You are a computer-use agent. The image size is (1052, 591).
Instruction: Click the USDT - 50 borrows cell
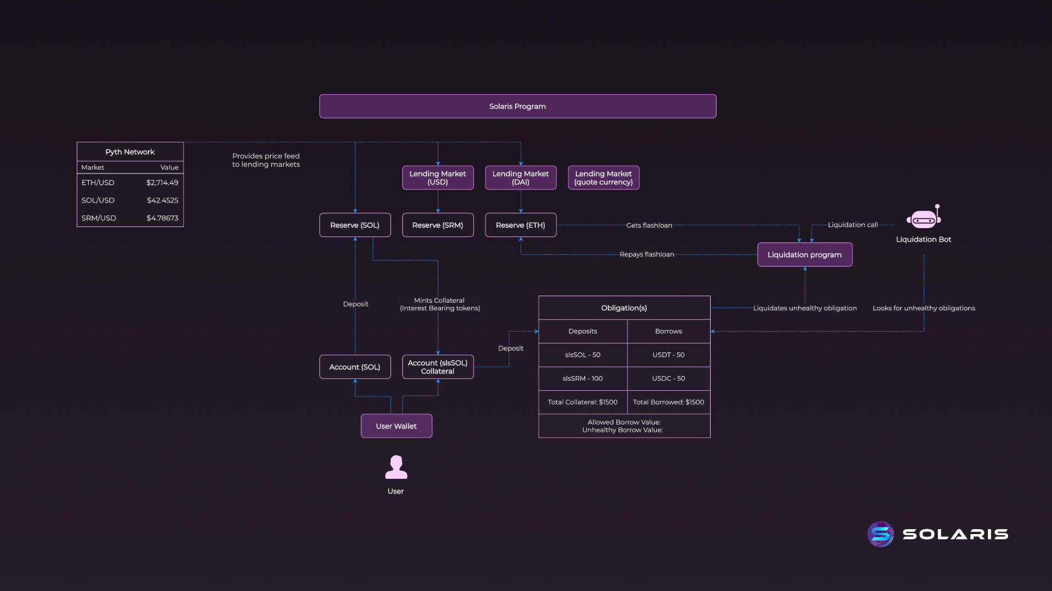click(668, 355)
